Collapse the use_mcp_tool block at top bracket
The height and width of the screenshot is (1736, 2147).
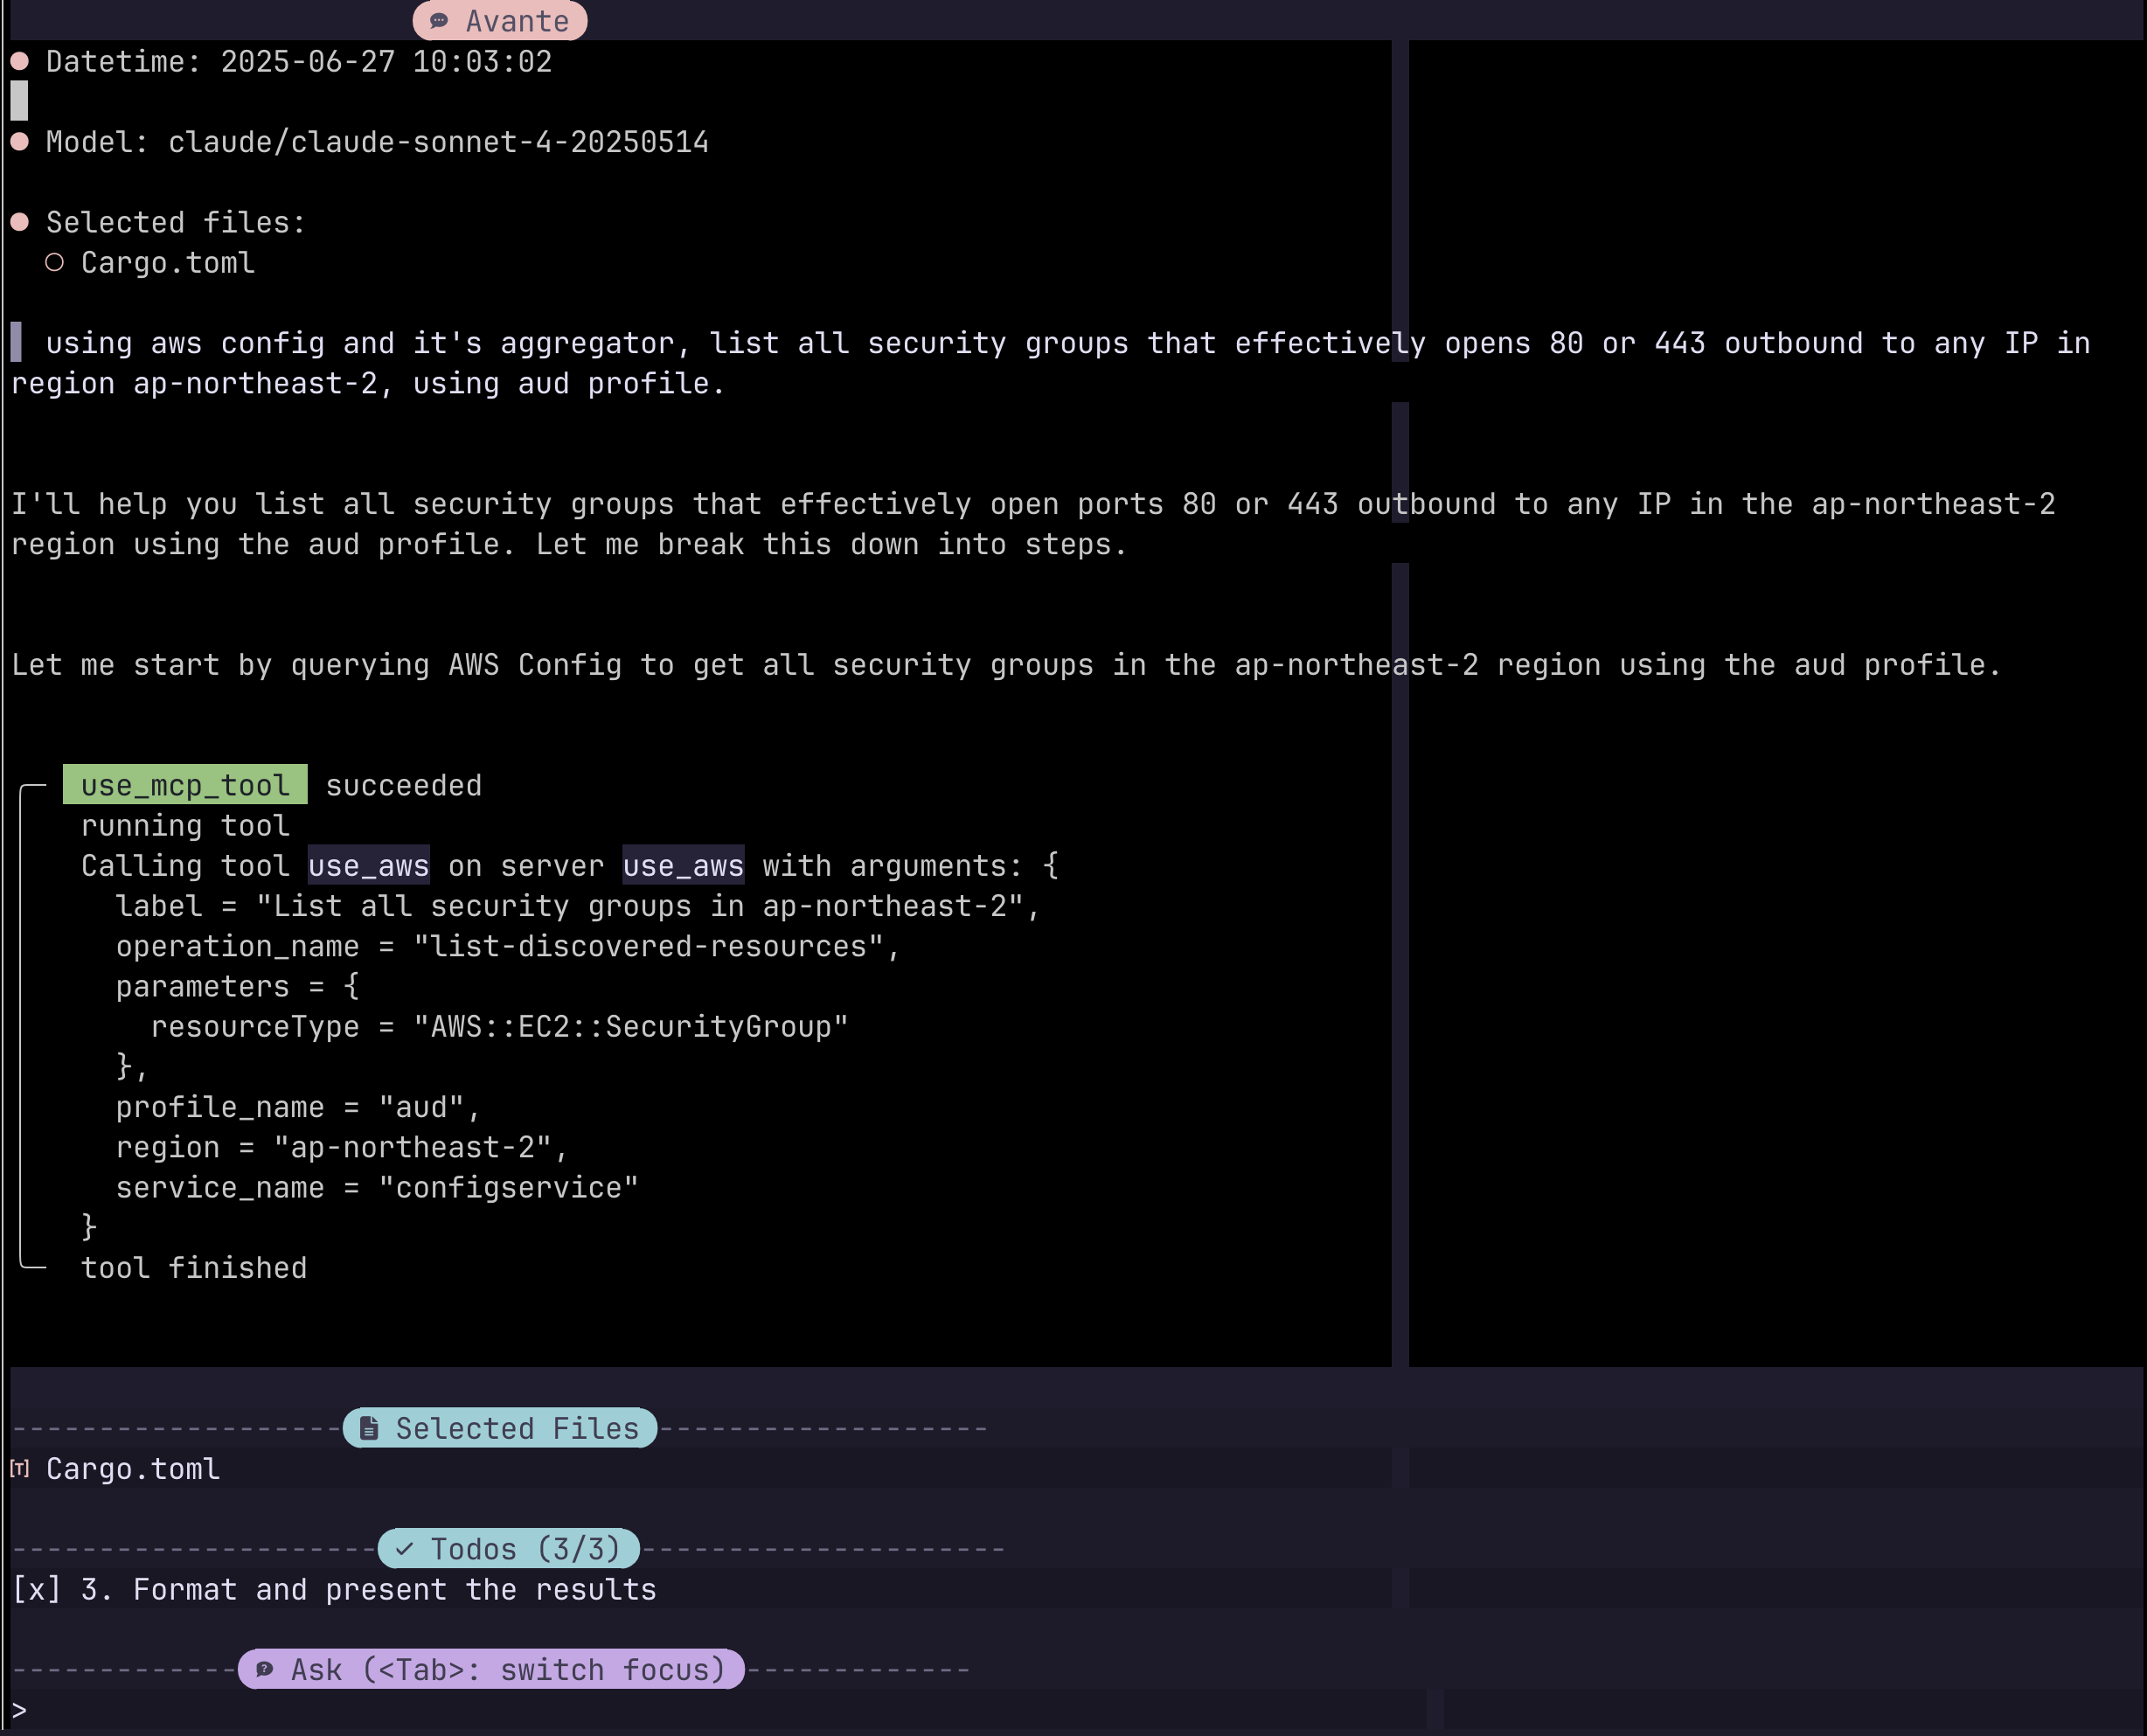click(32, 788)
